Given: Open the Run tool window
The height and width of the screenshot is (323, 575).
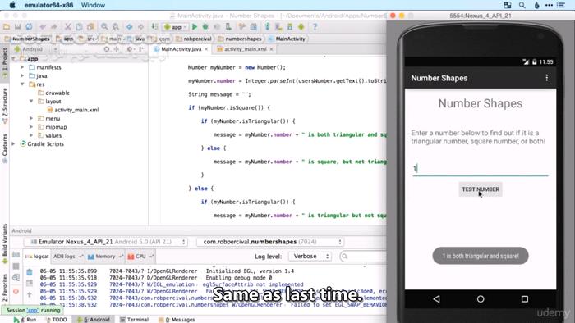Looking at the screenshot, I should tap(25, 320).
